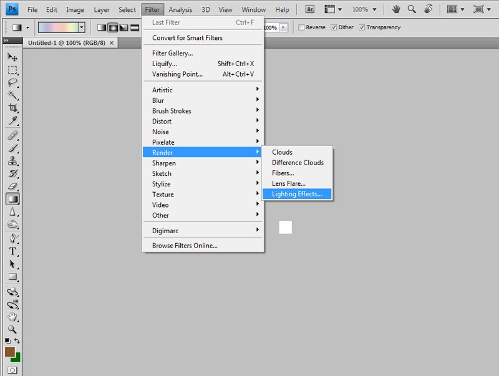Image resolution: width=499 pixels, height=376 pixels.
Task: Expand the Stylize submenu
Action: tap(203, 184)
